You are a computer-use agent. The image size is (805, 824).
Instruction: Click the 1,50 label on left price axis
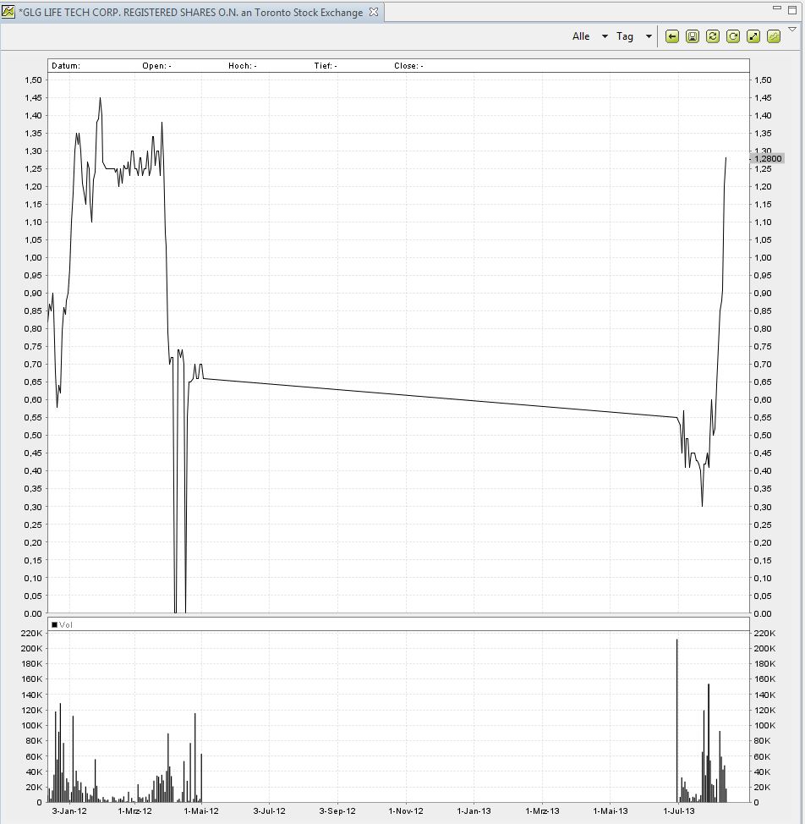(33, 80)
